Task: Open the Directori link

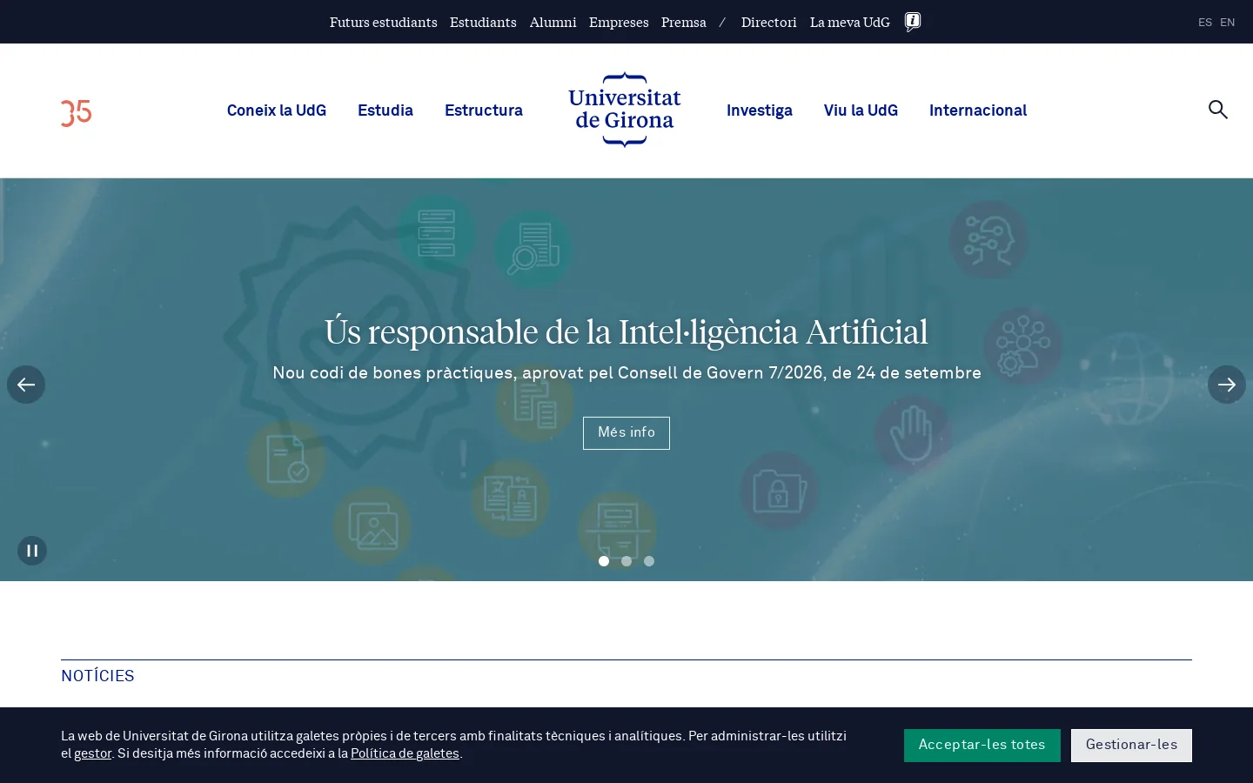Action: click(769, 23)
